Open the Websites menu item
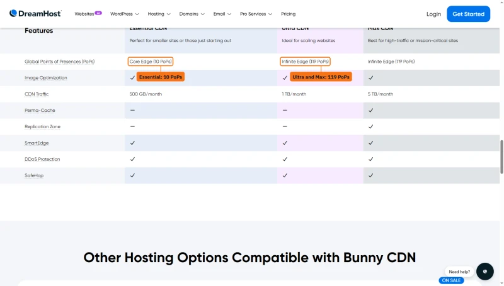This screenshot has width=504, height=286. pos(84,14)
